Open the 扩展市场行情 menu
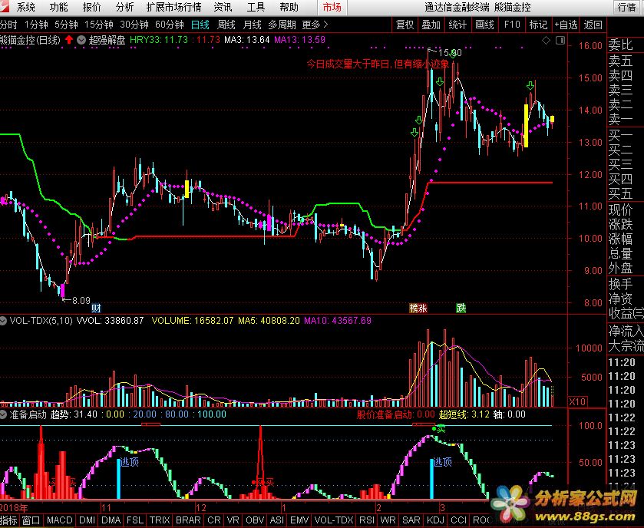The height and width of the screenshot is (528, 644). coord(173,7)
